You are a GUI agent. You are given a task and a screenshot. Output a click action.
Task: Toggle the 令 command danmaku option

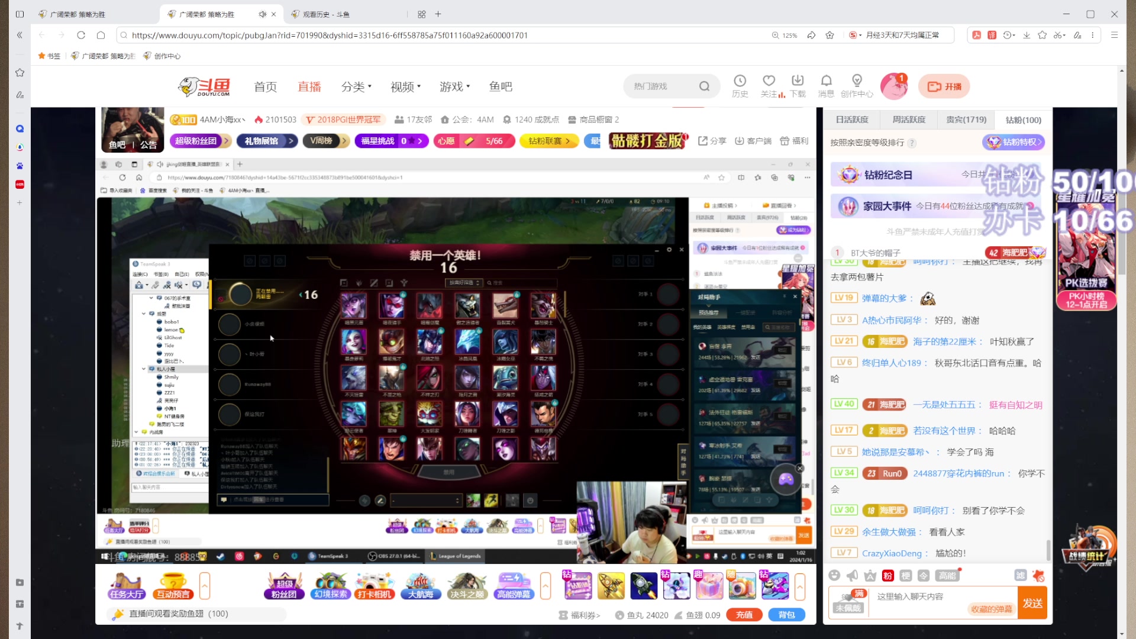(924, 576)
